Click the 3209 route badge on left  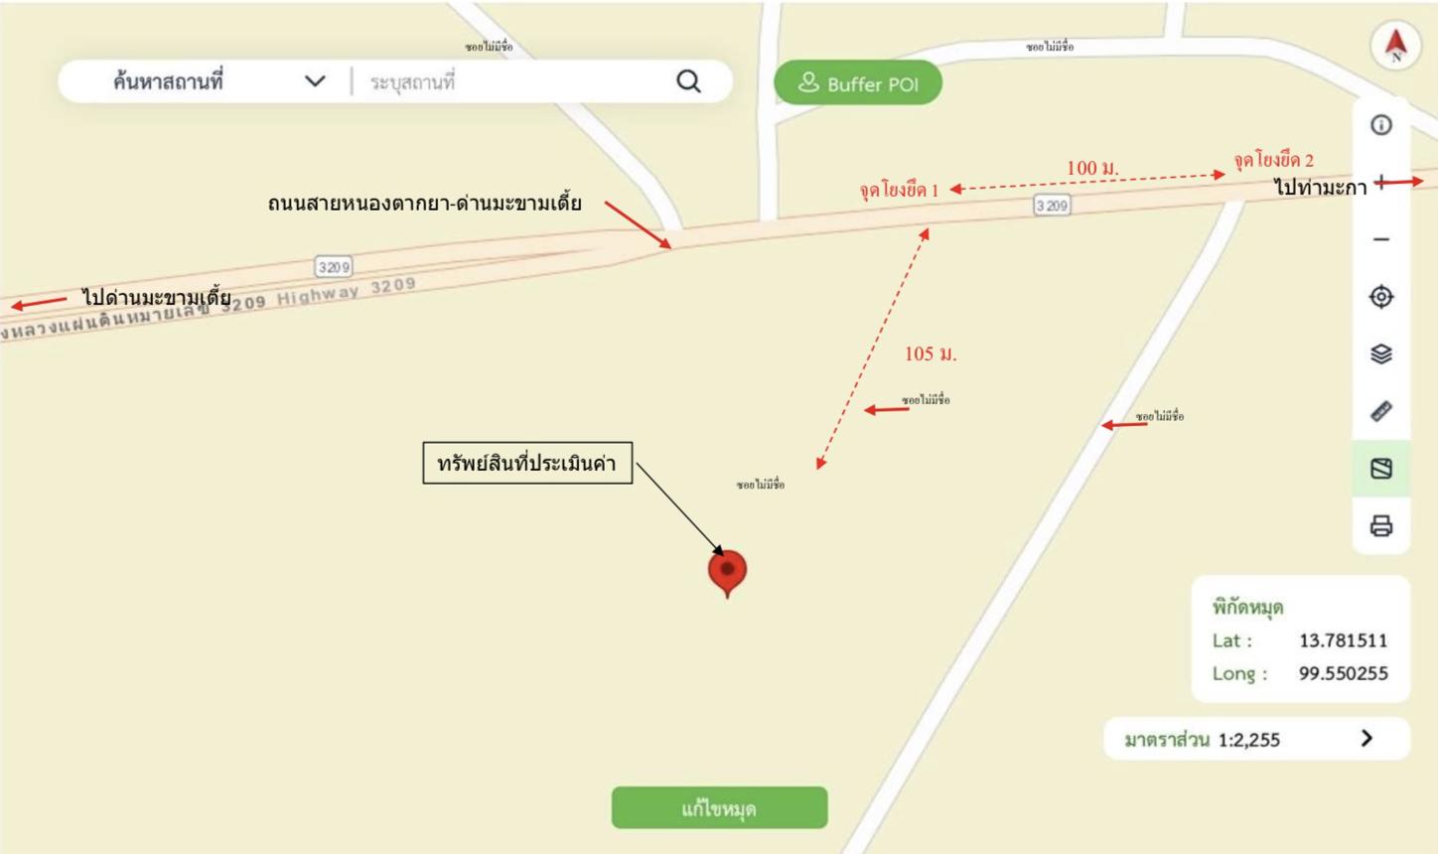334,267
